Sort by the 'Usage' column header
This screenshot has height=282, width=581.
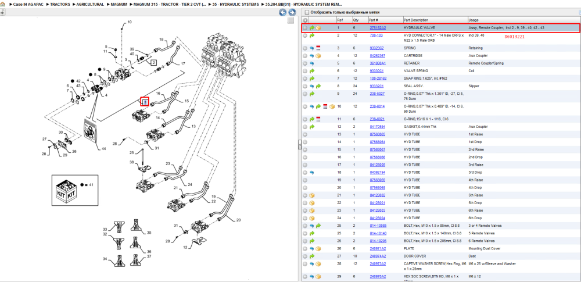coord(474,20)
